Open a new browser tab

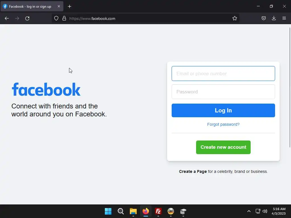[69, 7]
